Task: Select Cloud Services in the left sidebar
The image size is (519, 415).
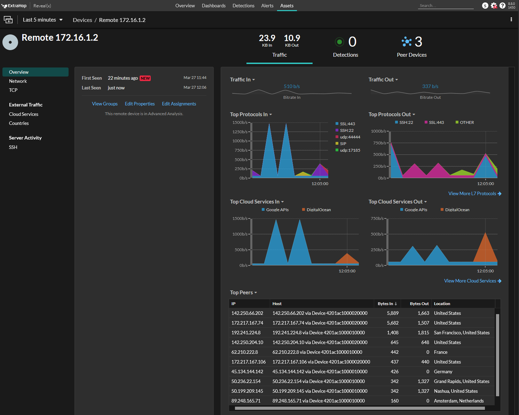Action: point(24,114)
